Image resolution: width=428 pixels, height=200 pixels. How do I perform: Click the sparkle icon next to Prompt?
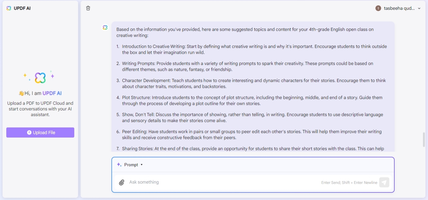point(119,164)
